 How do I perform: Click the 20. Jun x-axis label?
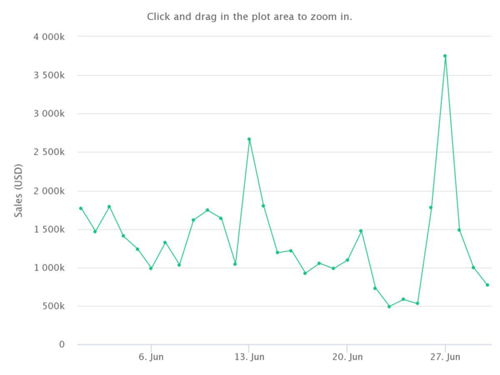tap(347, 357)
